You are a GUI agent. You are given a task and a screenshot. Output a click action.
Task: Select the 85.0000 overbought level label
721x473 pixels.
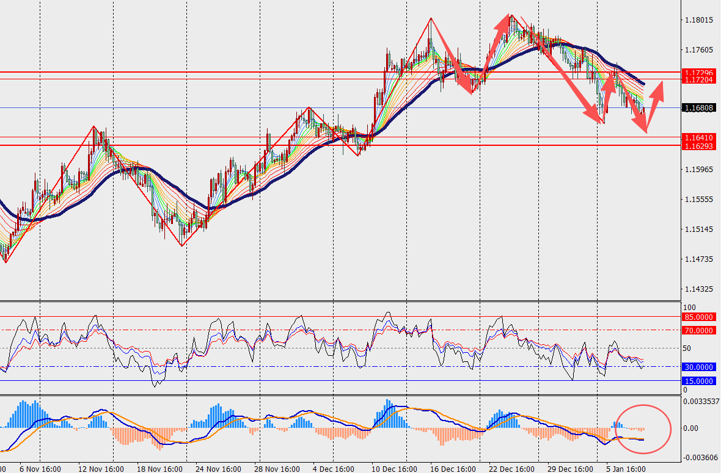point(698,317)
